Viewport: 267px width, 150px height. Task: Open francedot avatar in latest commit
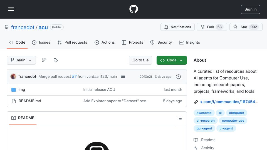tap(13, 77)
